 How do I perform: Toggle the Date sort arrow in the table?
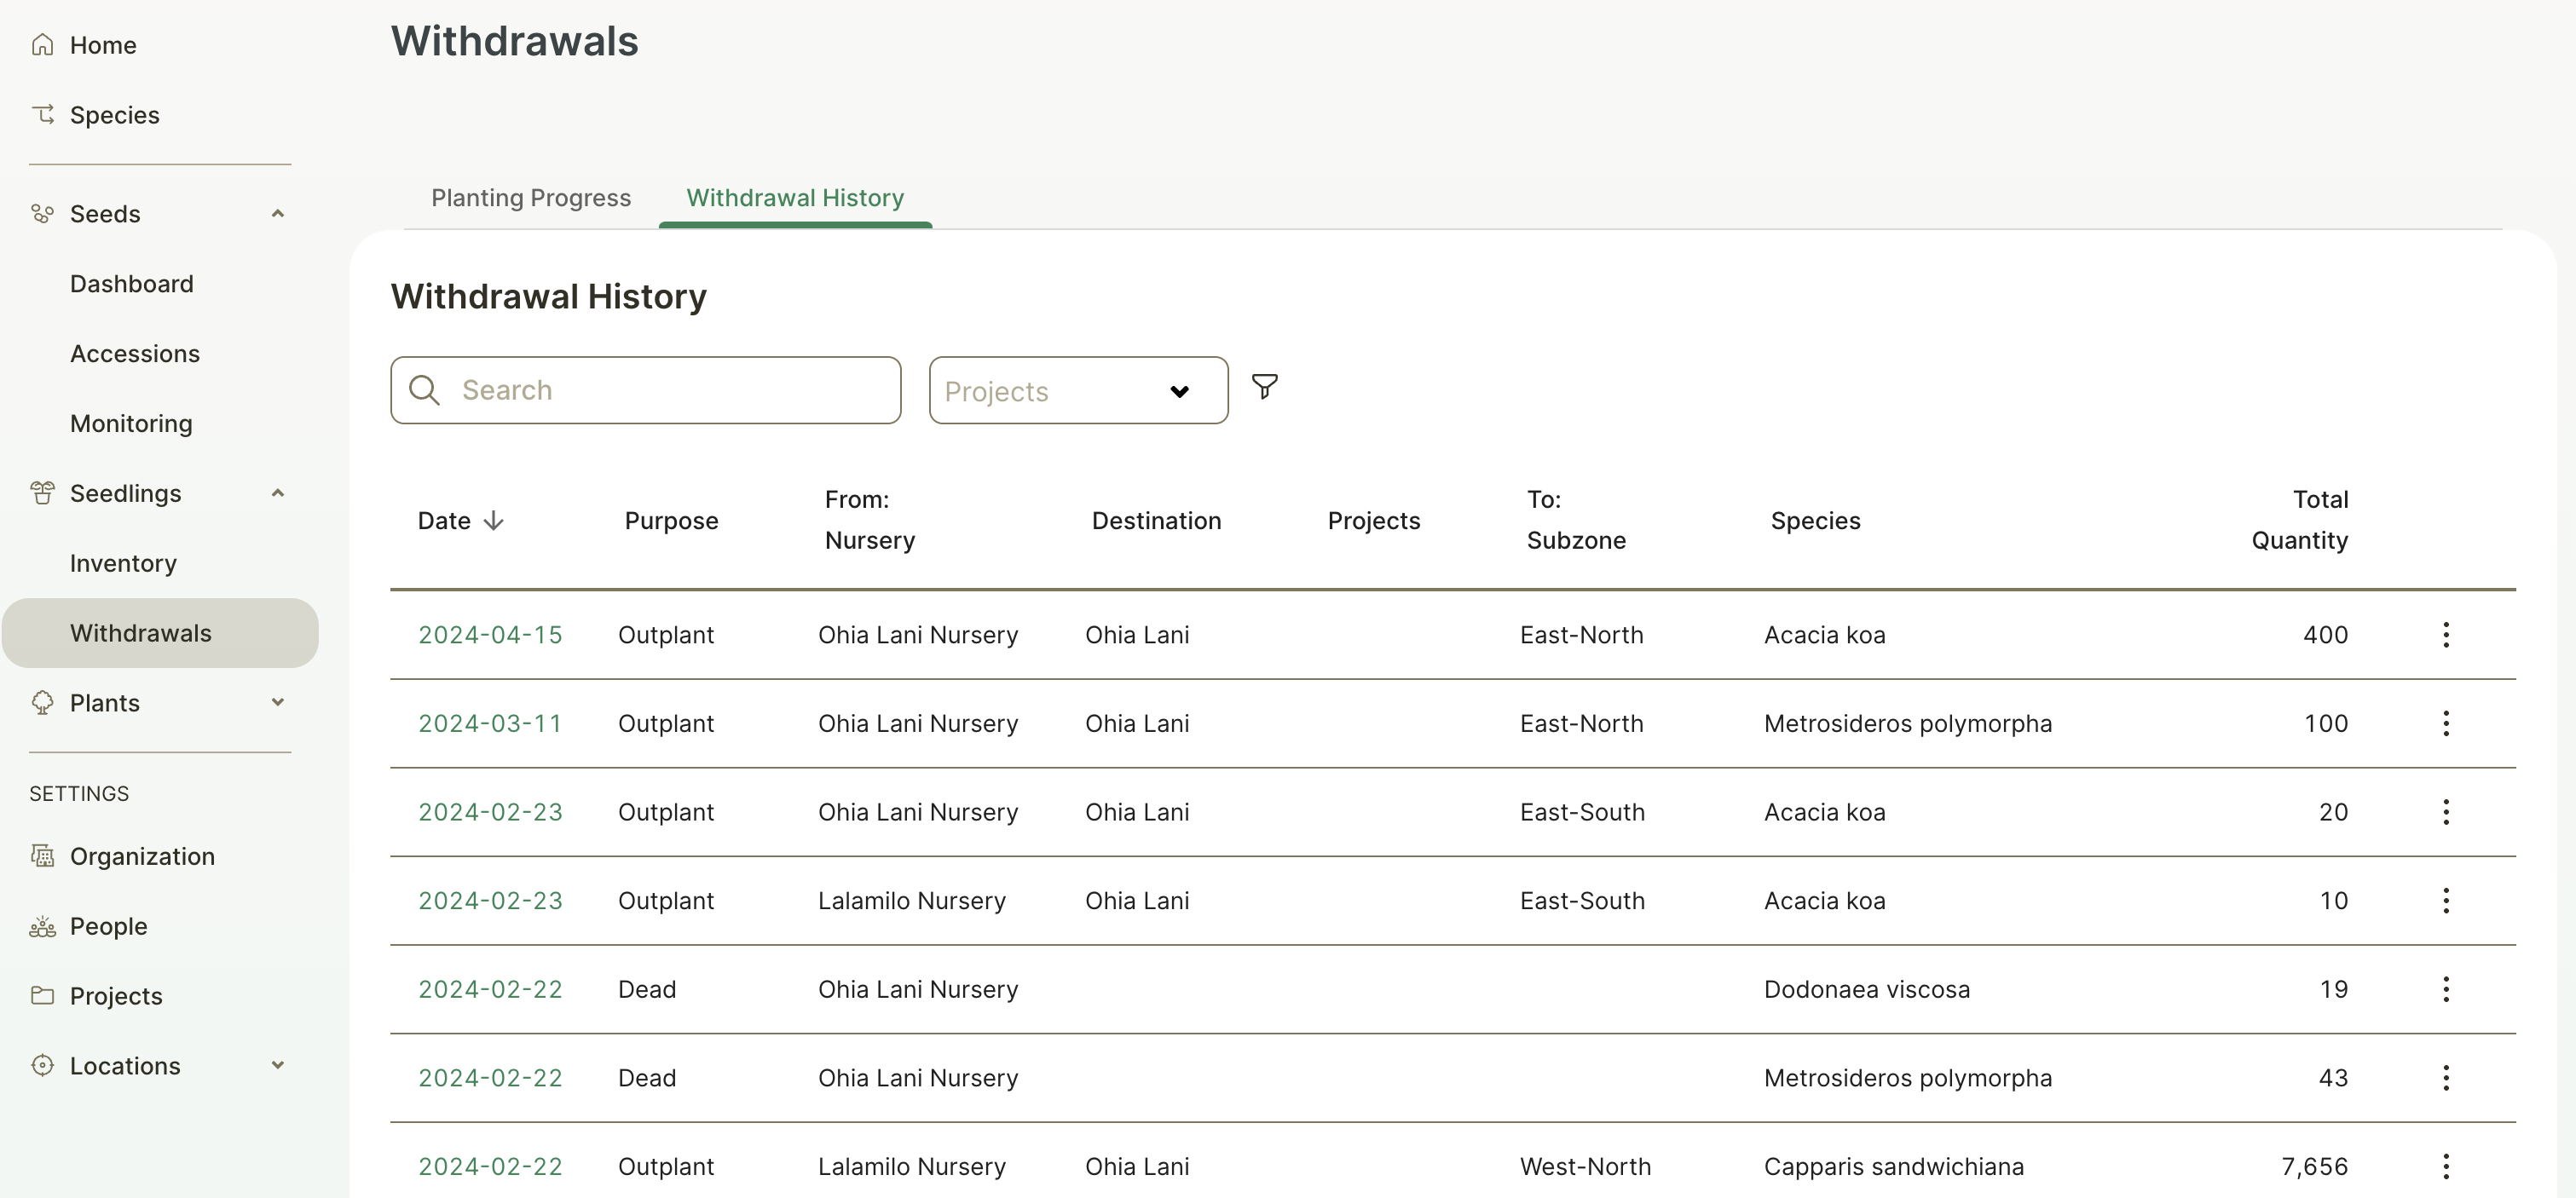[494, 520]
